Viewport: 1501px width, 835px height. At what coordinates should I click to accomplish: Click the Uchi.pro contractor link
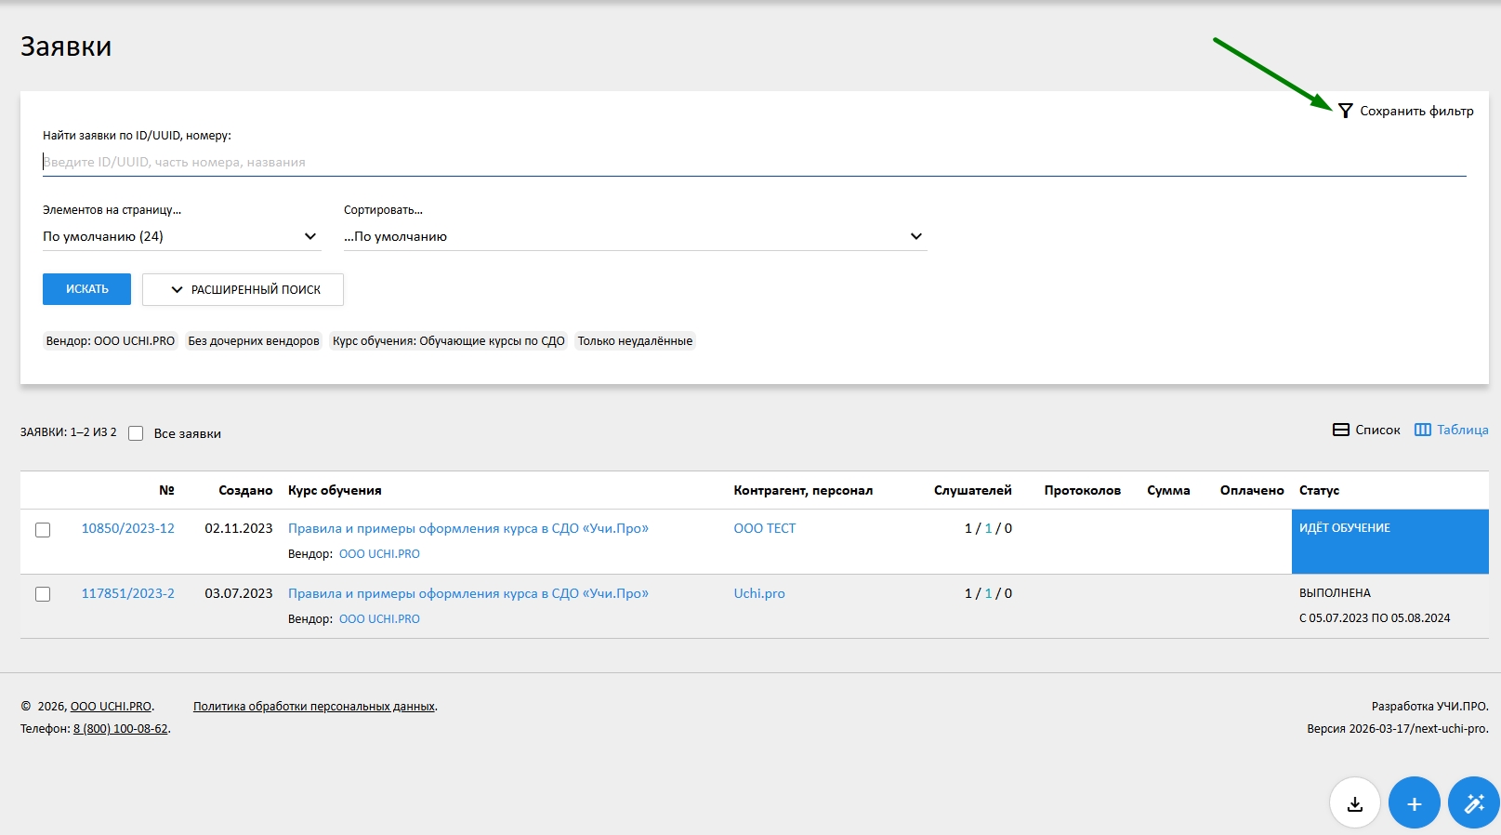click(758, 593)
